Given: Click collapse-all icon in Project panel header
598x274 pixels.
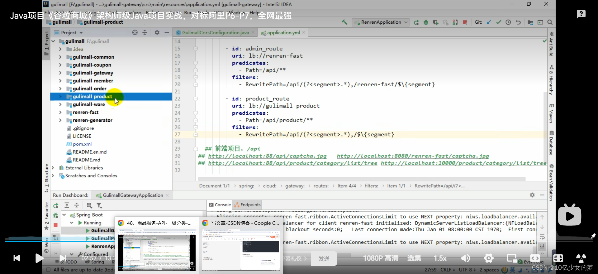Looking at the screenshot, I should point(145,32).
